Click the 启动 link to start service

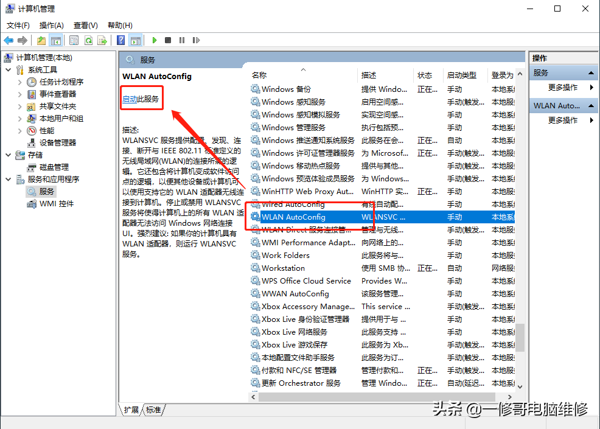pos(130,99)
